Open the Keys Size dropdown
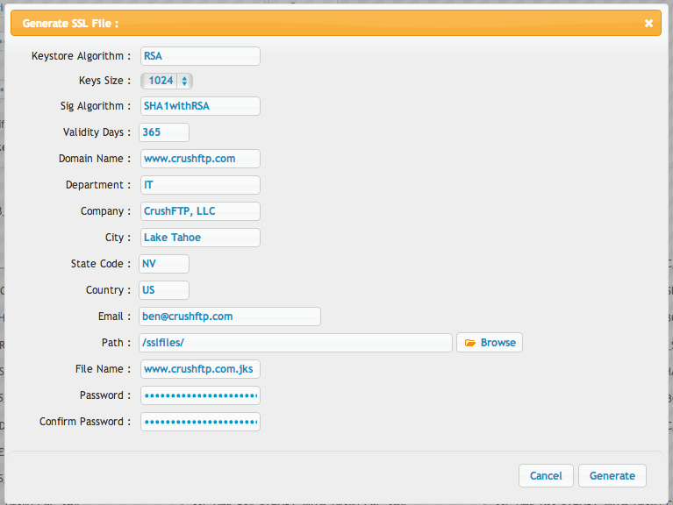 pos(167,81)
